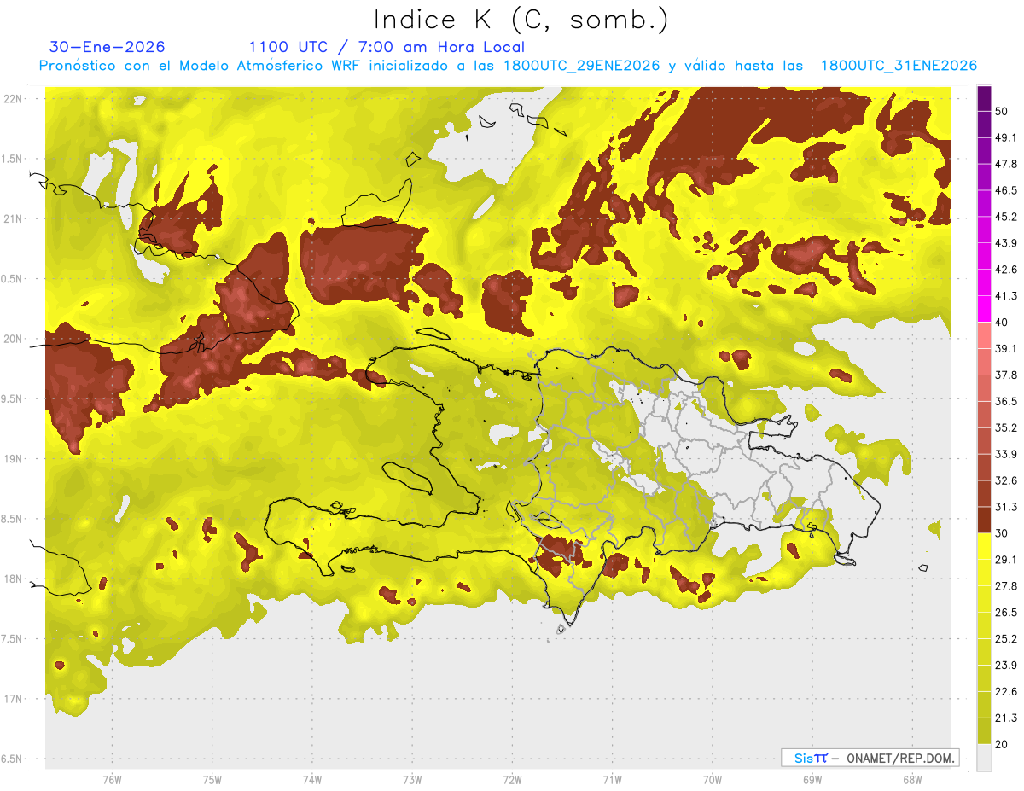
Task: Click the colorbar value '41.3'
Action: pyautogui.click(x=1005, y=296)
